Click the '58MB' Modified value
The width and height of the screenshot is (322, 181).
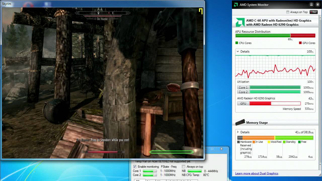[x=279, y=157]
